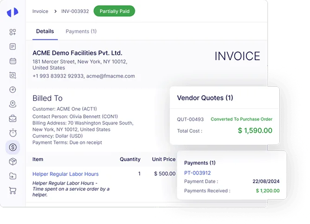
Task: Click the Payment Date : label
Action: point(201,181)
